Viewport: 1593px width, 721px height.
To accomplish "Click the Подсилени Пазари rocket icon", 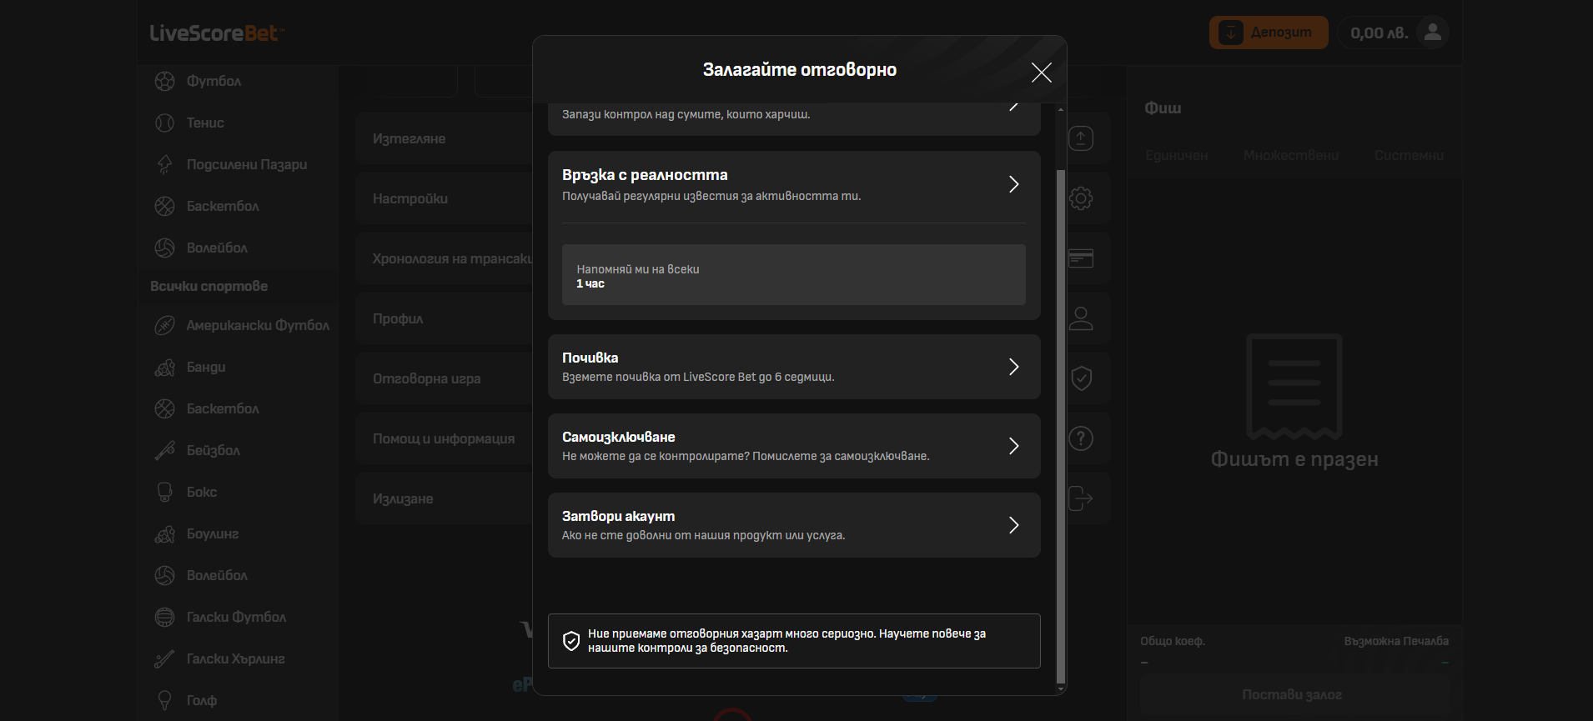I will coord(165,164).
